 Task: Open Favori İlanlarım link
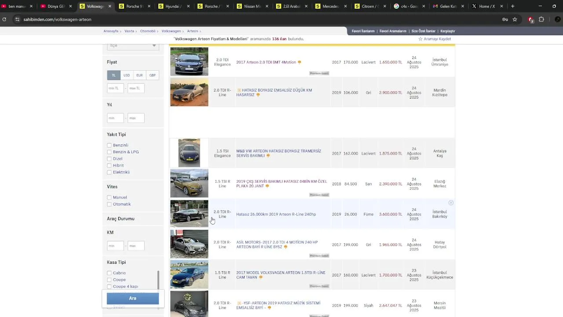(x=363, y=31)
